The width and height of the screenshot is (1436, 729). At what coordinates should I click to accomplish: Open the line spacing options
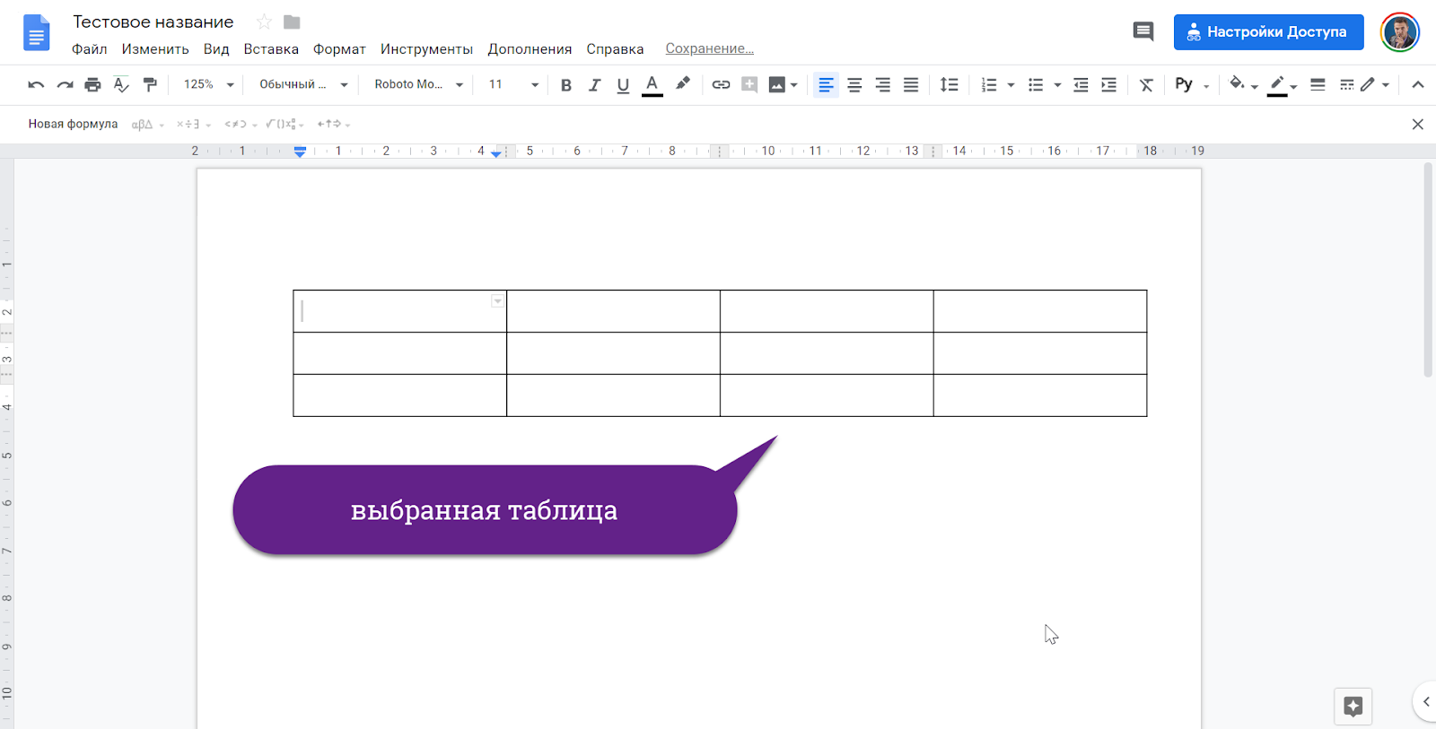(x=949, y=84)
